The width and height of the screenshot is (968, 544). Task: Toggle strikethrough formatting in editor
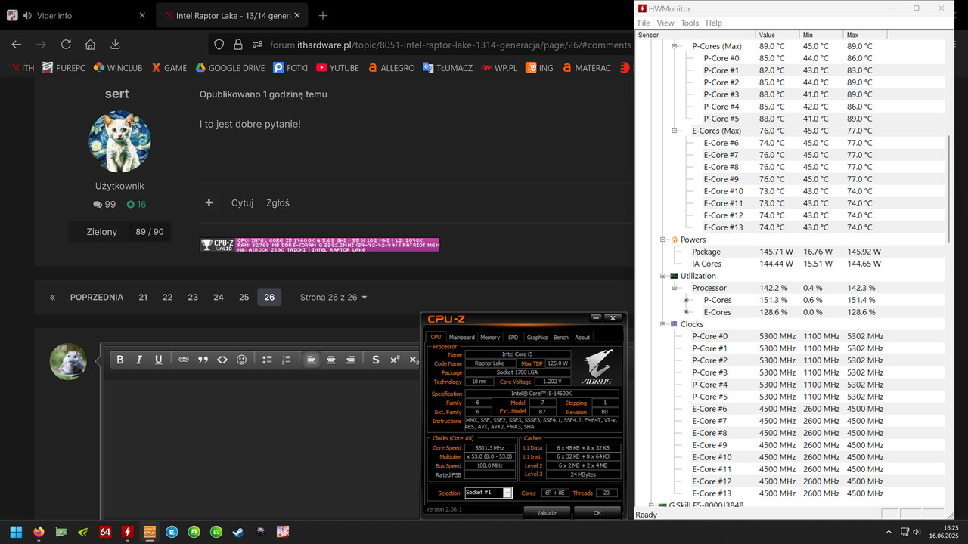click(375, 360)
